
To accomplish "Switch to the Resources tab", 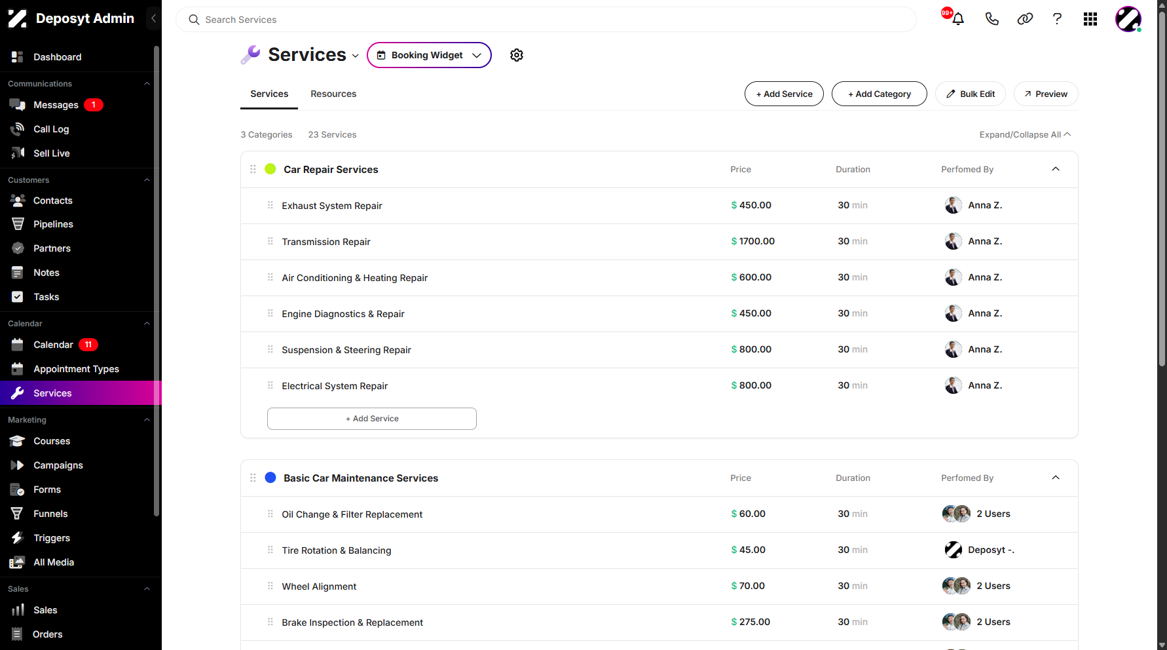I will [333, 94].
